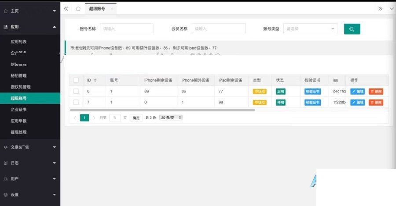Click 删除 delete button for ID 7
Image resolution: width=396 pixels, height=206 pixels.
376,103
